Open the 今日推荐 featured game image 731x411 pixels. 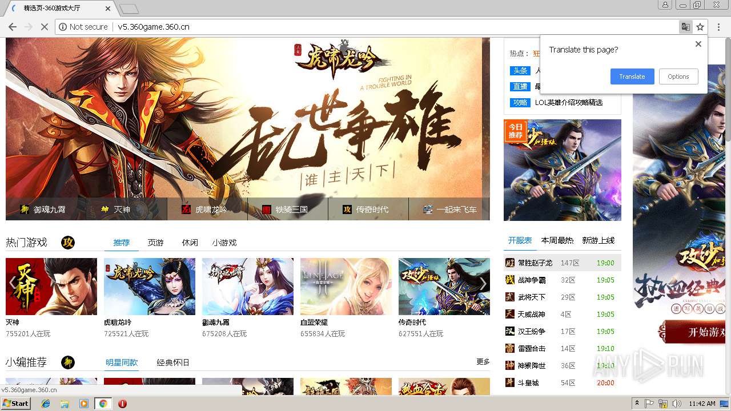tap(563, 170)
